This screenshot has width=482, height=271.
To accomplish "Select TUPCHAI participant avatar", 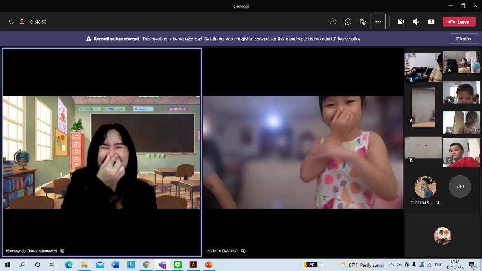I will click(x=425, y=187).
